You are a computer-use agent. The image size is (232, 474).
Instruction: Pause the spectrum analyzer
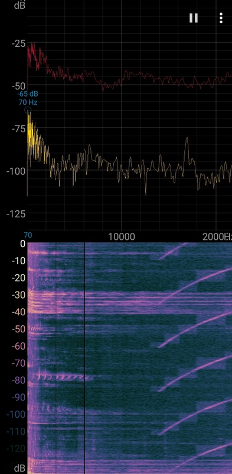194,18
